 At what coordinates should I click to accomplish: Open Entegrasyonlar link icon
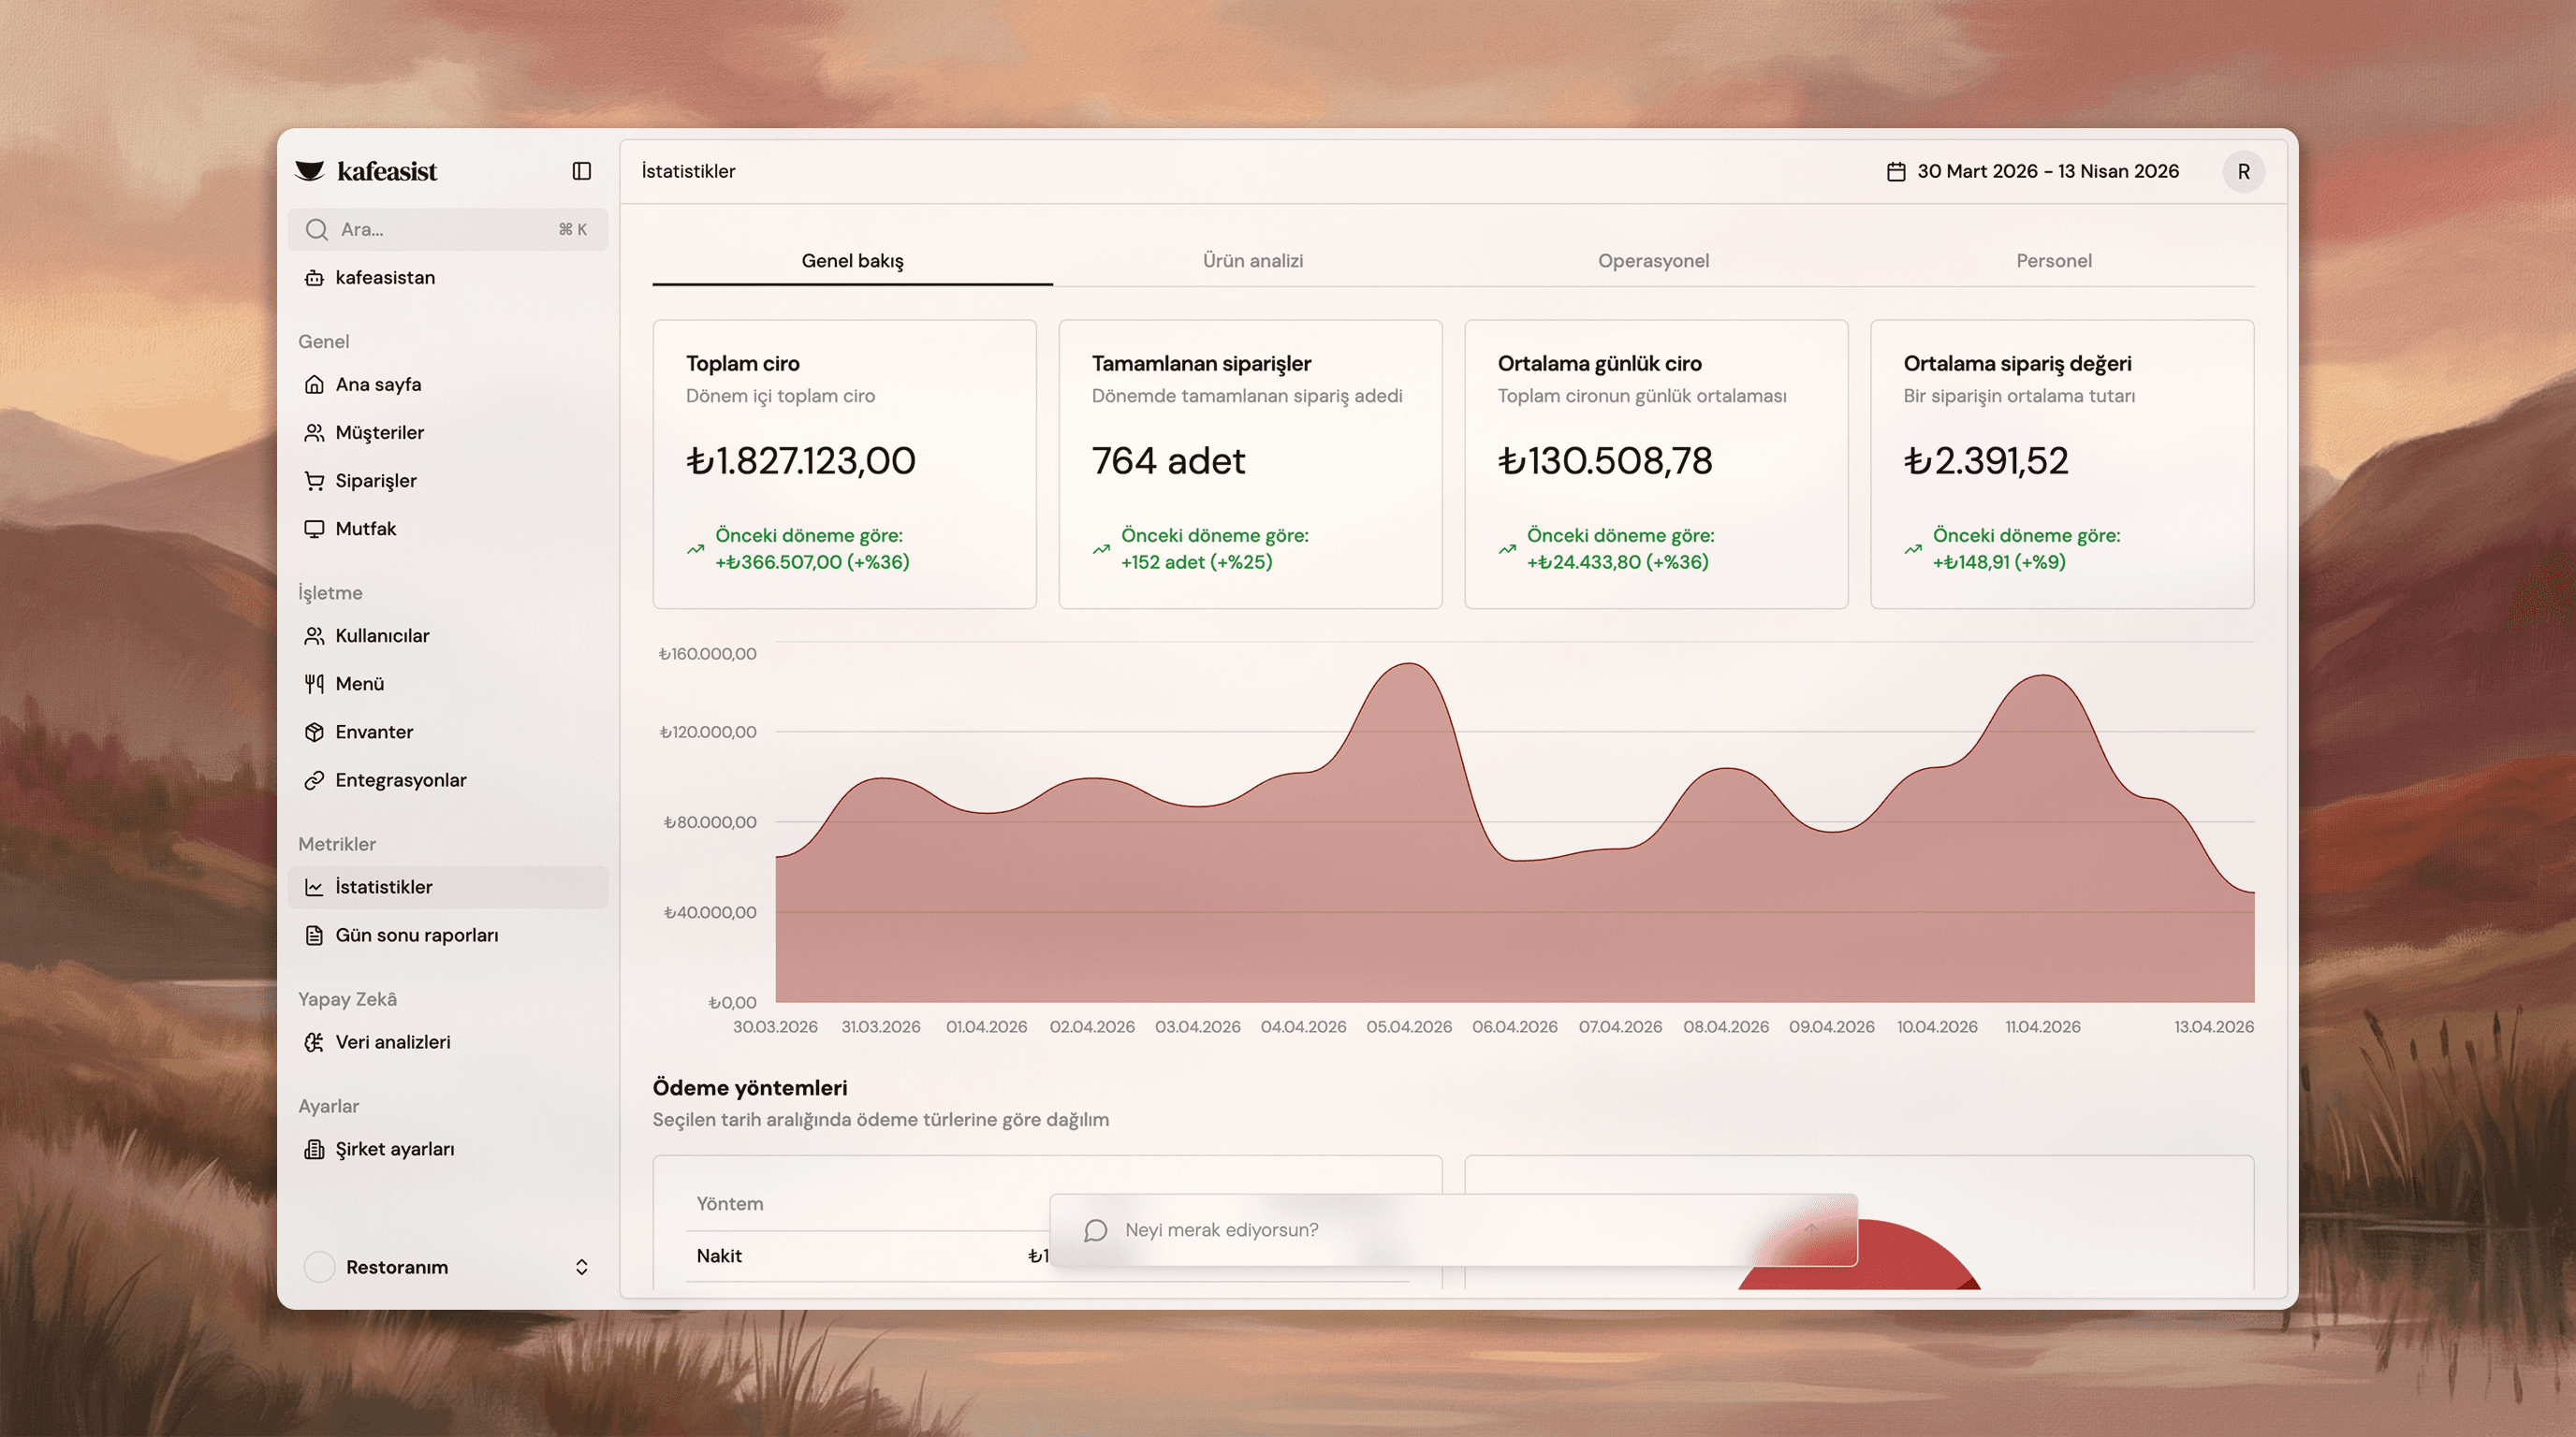(314, 780)
